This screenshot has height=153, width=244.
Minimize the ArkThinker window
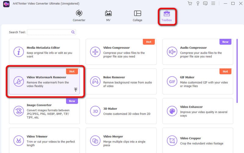coord(225,3)
